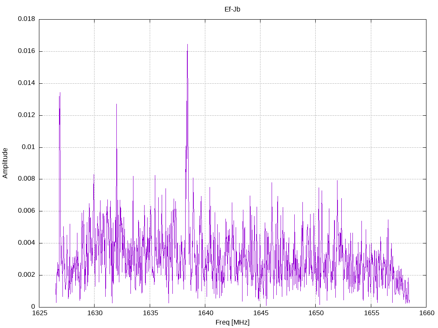Click the tallest peak near 1638 MHz

(x=187, y=44)
